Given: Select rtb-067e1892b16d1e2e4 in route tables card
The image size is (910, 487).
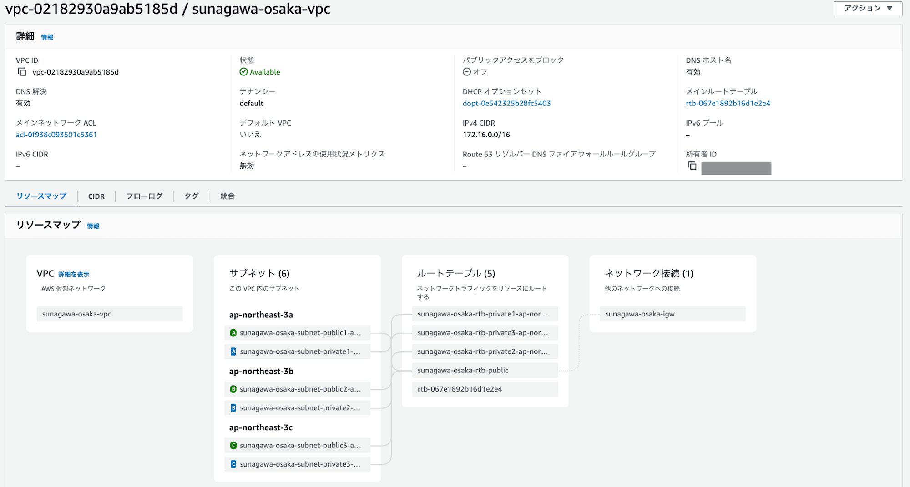Looking at the screenshot, I should pyautogui.click(x=485, y=389).
